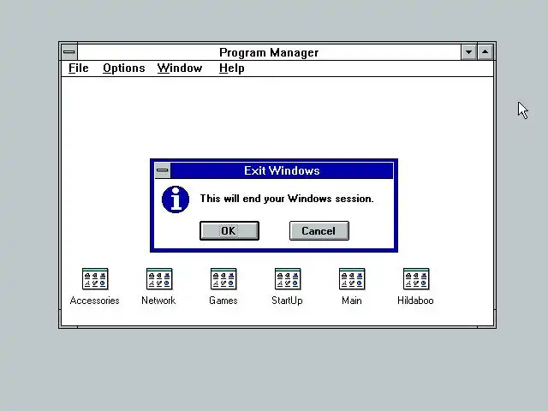Maximize Program Manager with up arrow

coord(485,52)
